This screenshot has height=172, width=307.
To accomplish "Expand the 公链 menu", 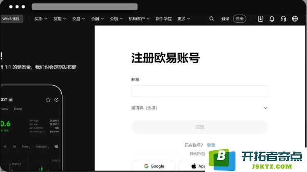I will click(x=116, y=19).
